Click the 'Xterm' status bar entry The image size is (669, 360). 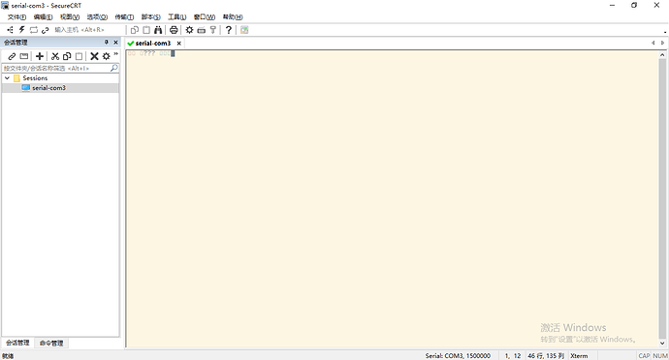pyautogui.click(x=579, y=356)
